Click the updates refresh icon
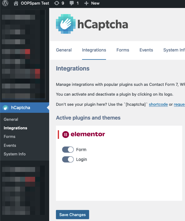The width and height of the screenshot is (185, 221). (x=57, y=3)
